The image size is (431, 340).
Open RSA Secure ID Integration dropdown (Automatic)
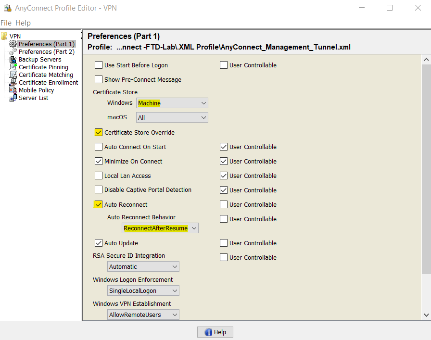(x=143, y=266)
